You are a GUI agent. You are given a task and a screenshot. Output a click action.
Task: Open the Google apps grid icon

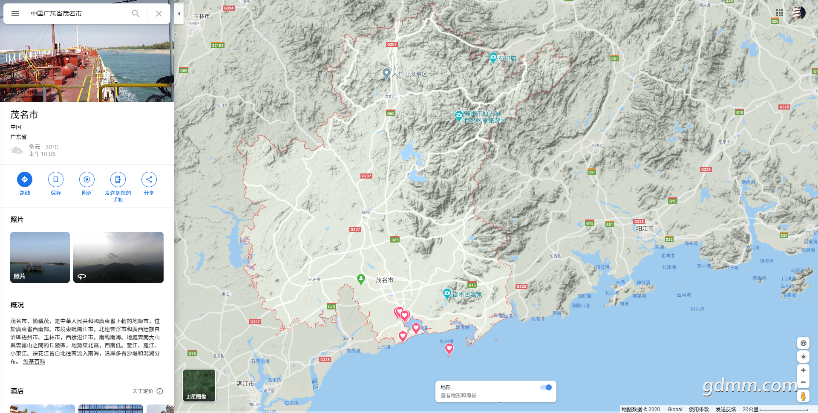click(x=780, y=13)
